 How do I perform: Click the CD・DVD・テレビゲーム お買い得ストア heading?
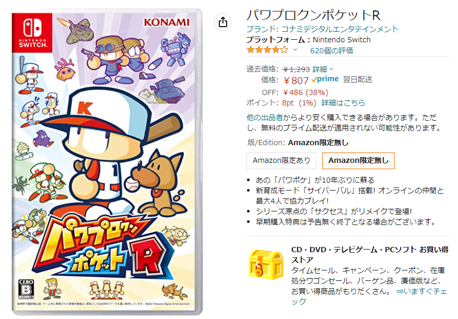coord(370,255)
